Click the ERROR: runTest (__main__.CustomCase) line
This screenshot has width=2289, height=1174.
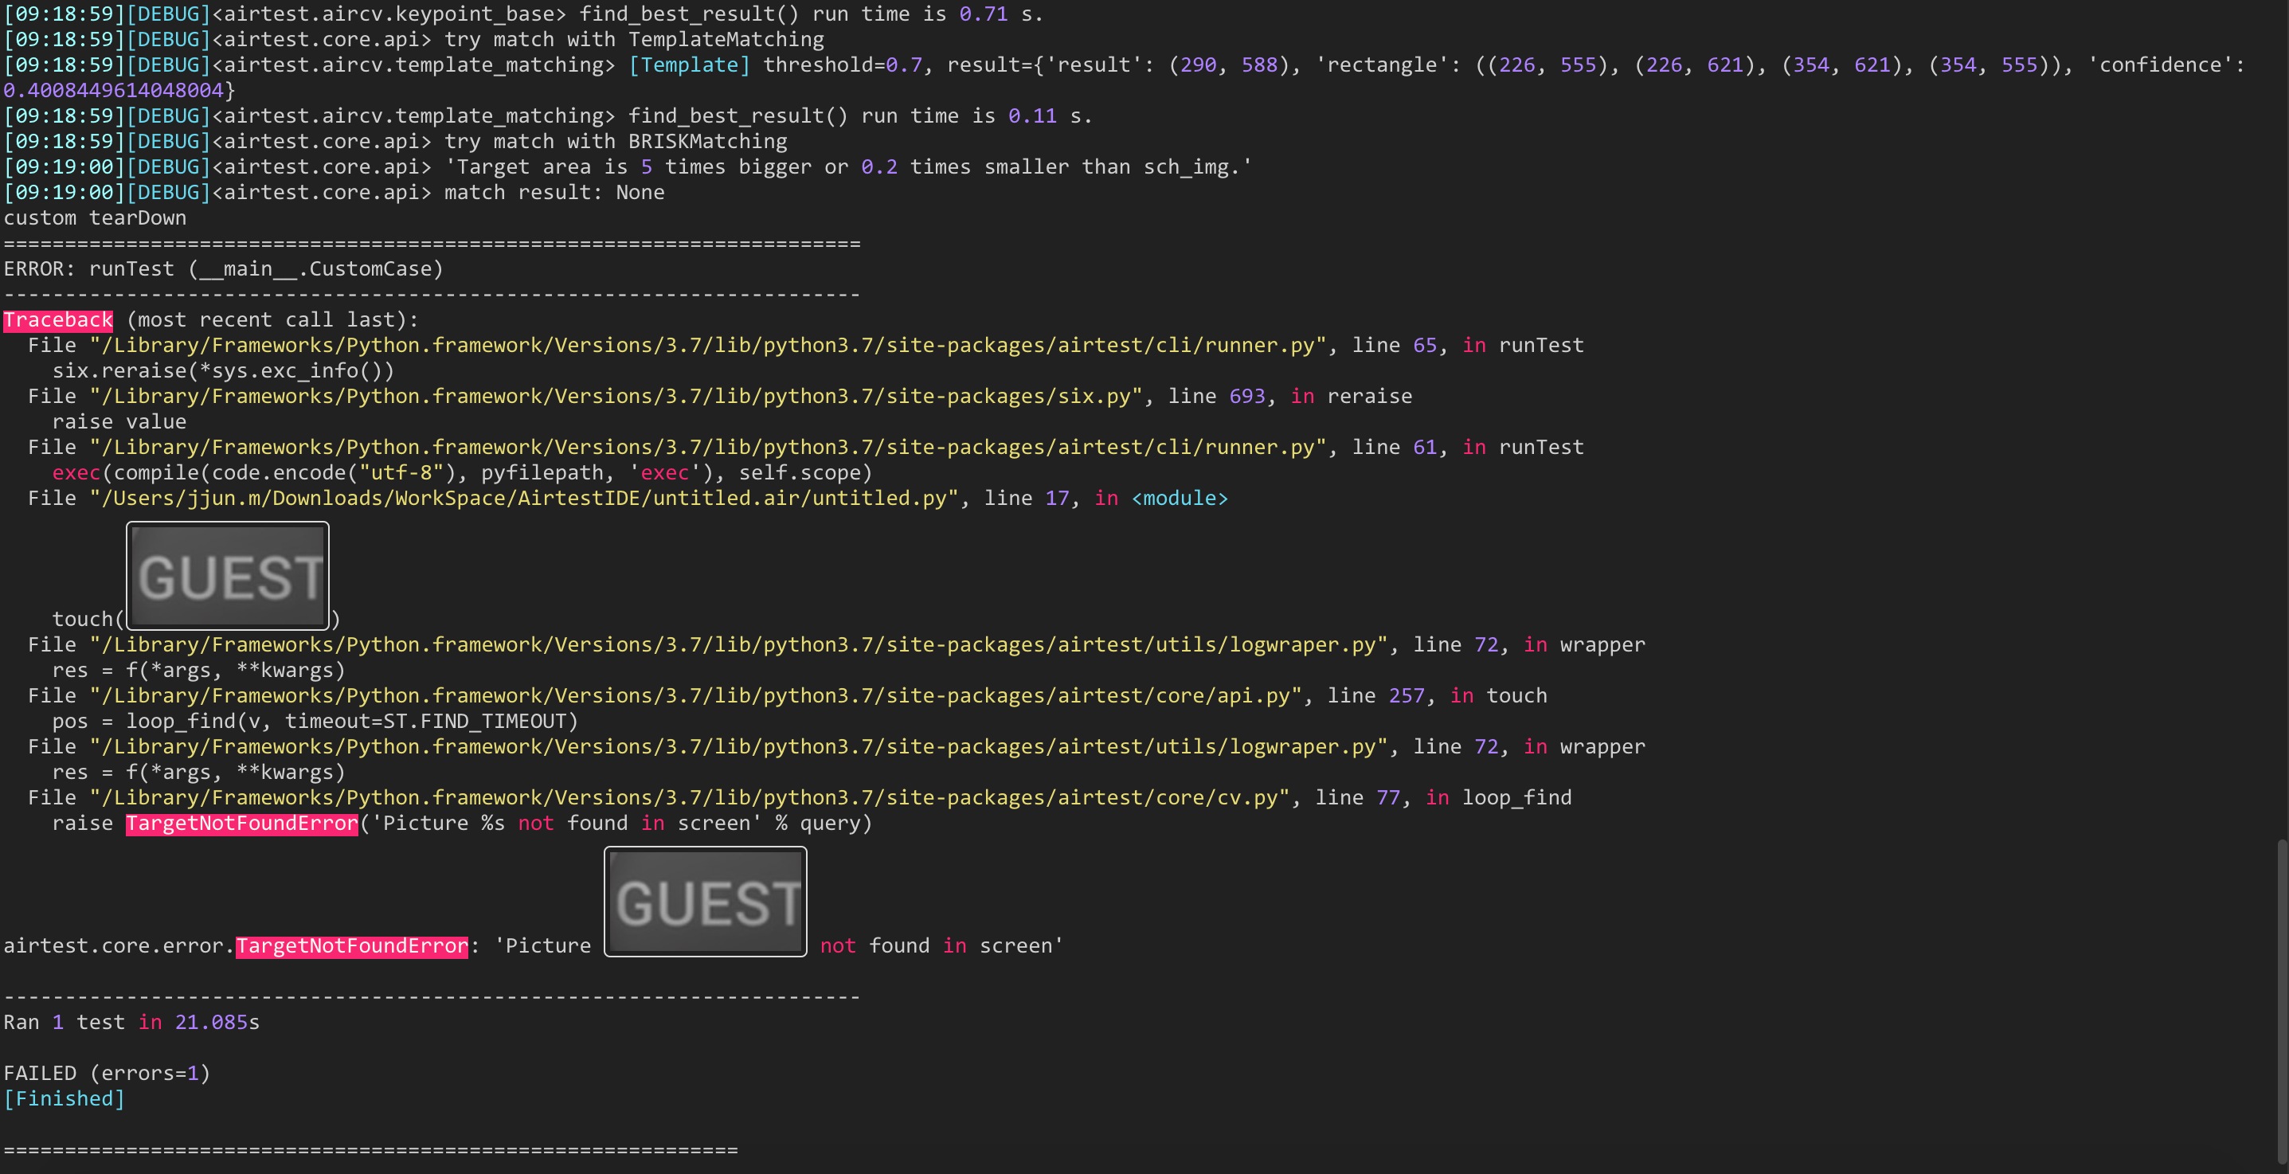click(222, 269)
